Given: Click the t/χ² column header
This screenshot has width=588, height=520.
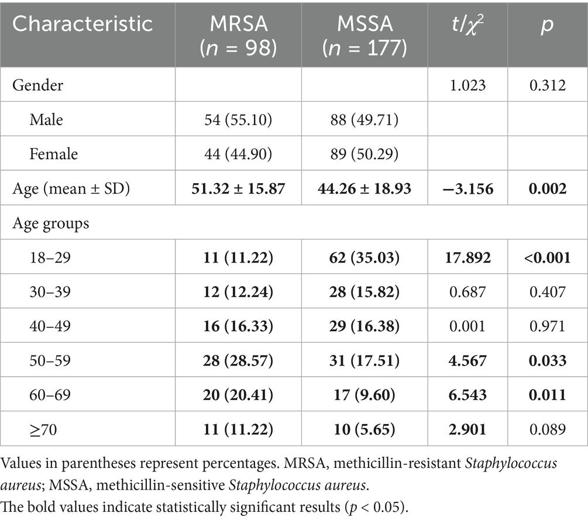Looking at the screenshot, I should 467,23.
